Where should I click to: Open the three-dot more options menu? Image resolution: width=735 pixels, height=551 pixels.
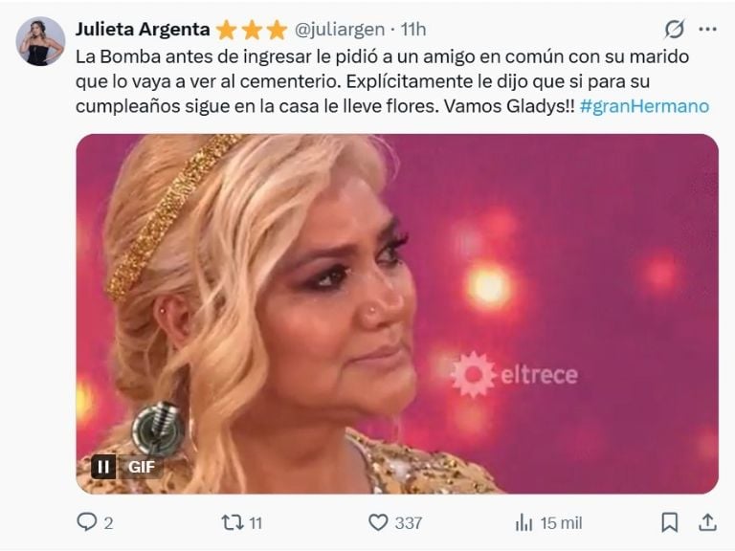pyautogui.click(x=707, y=29)
